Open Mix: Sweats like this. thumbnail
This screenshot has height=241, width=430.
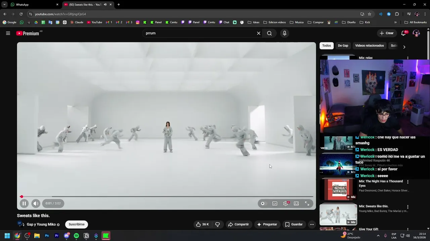pos(338,214)
